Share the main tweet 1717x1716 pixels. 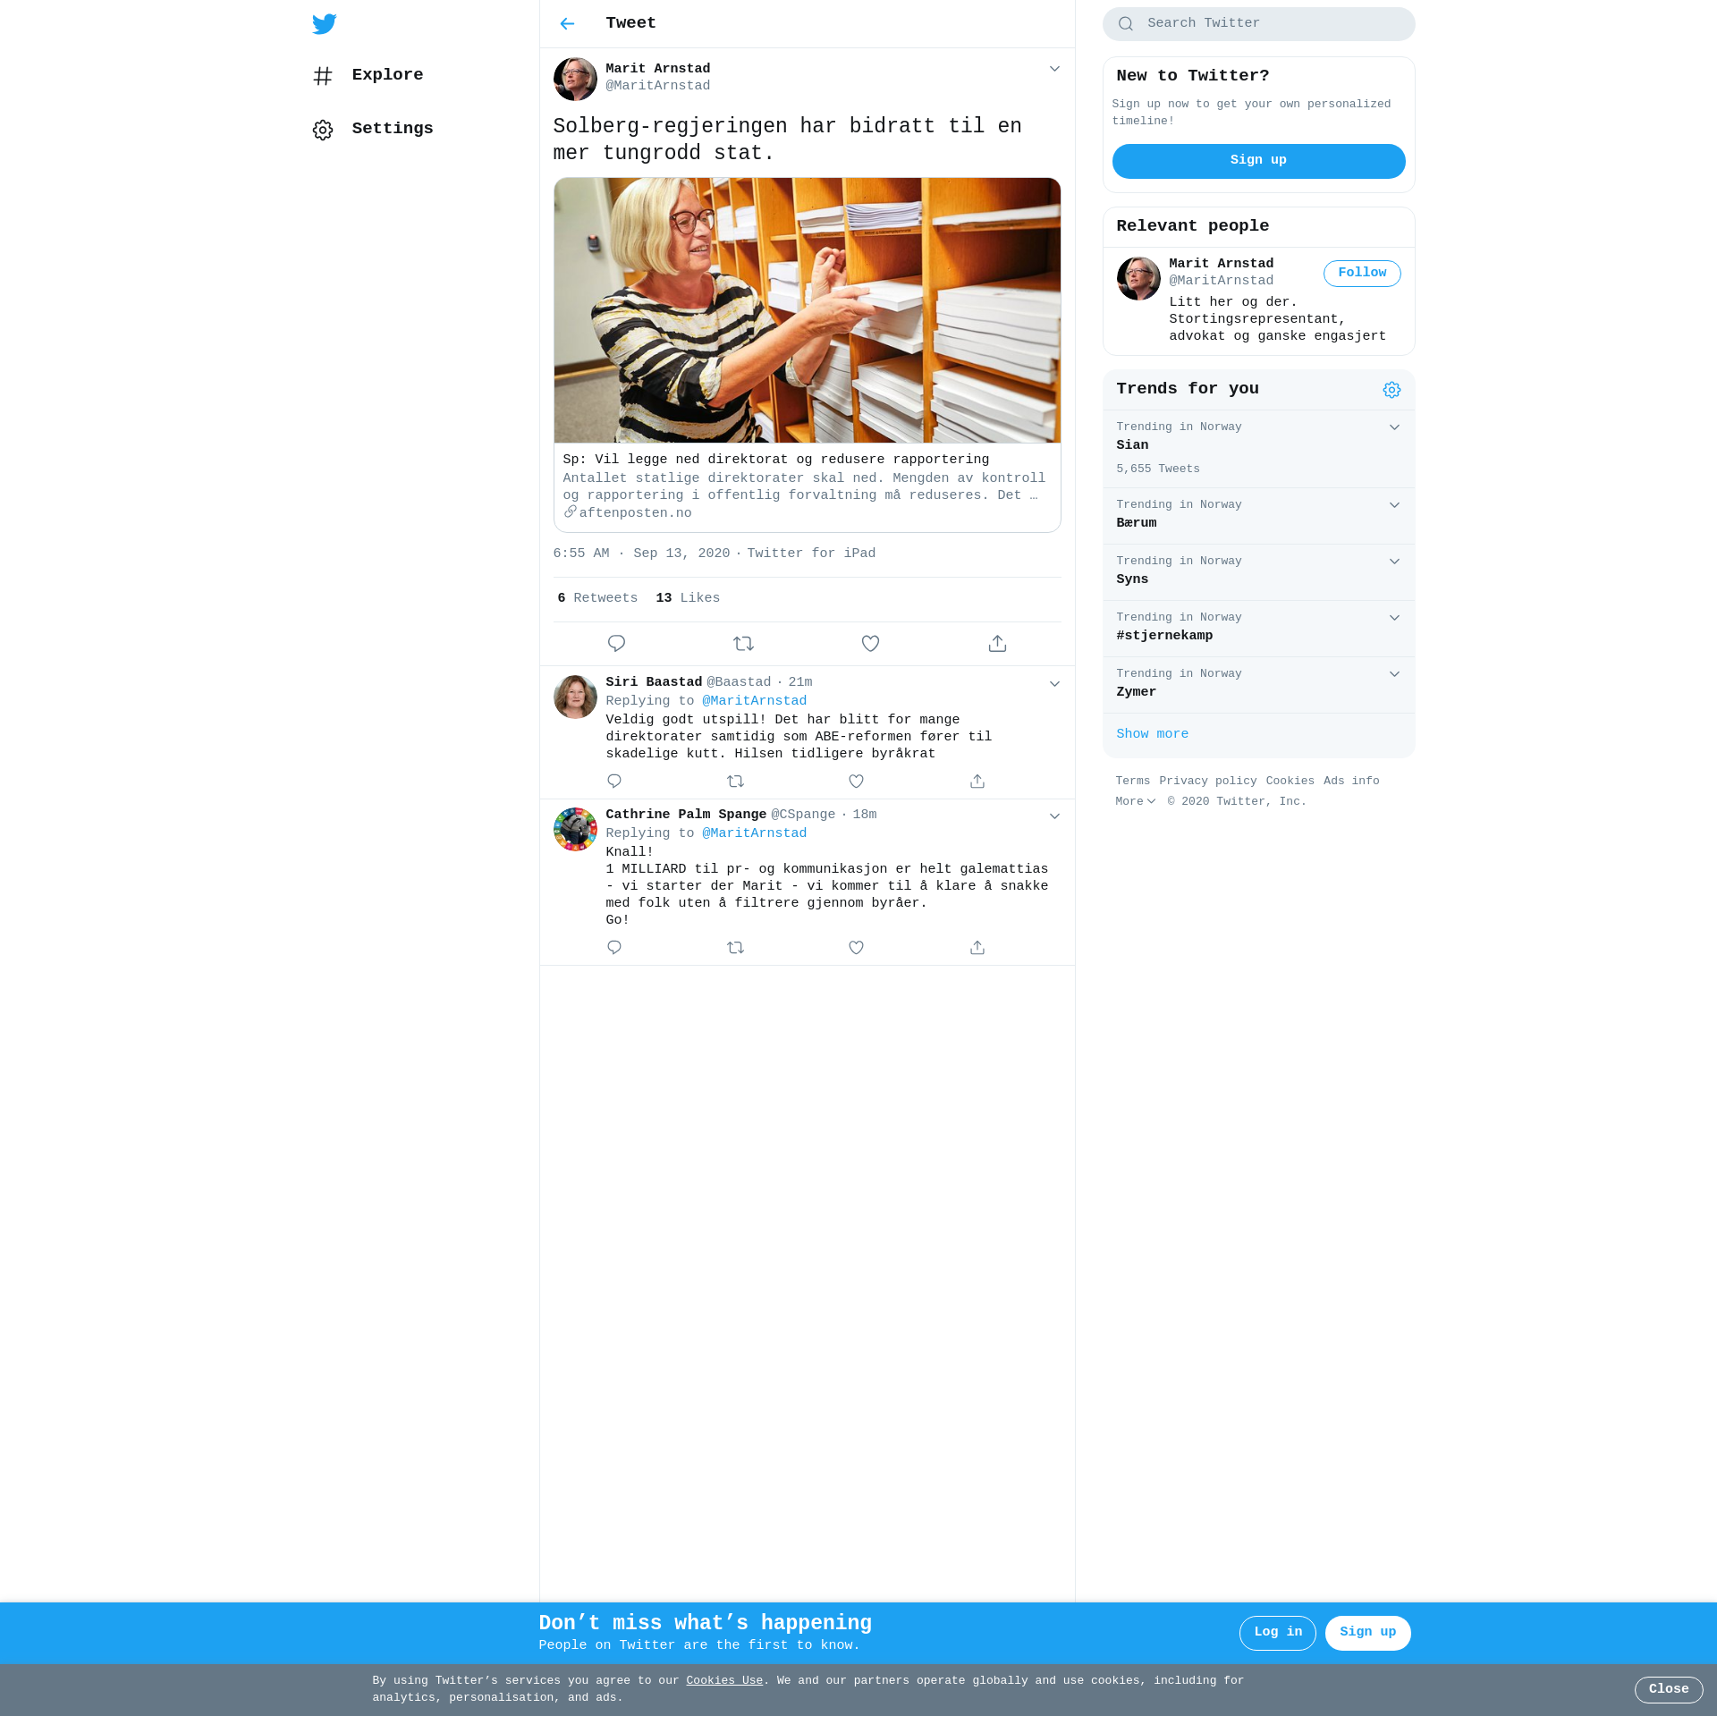[x=997, y=644]
